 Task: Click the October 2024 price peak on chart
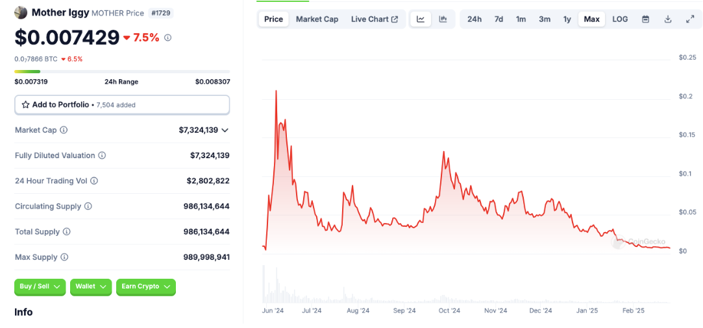[x=443, y=152]
